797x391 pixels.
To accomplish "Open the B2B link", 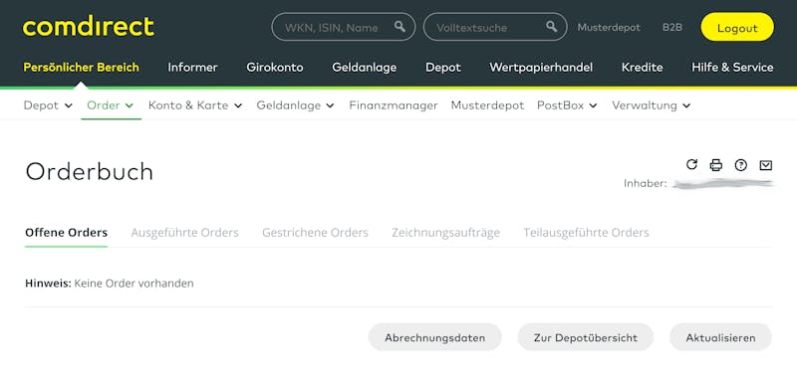I will tap(671, 28).
